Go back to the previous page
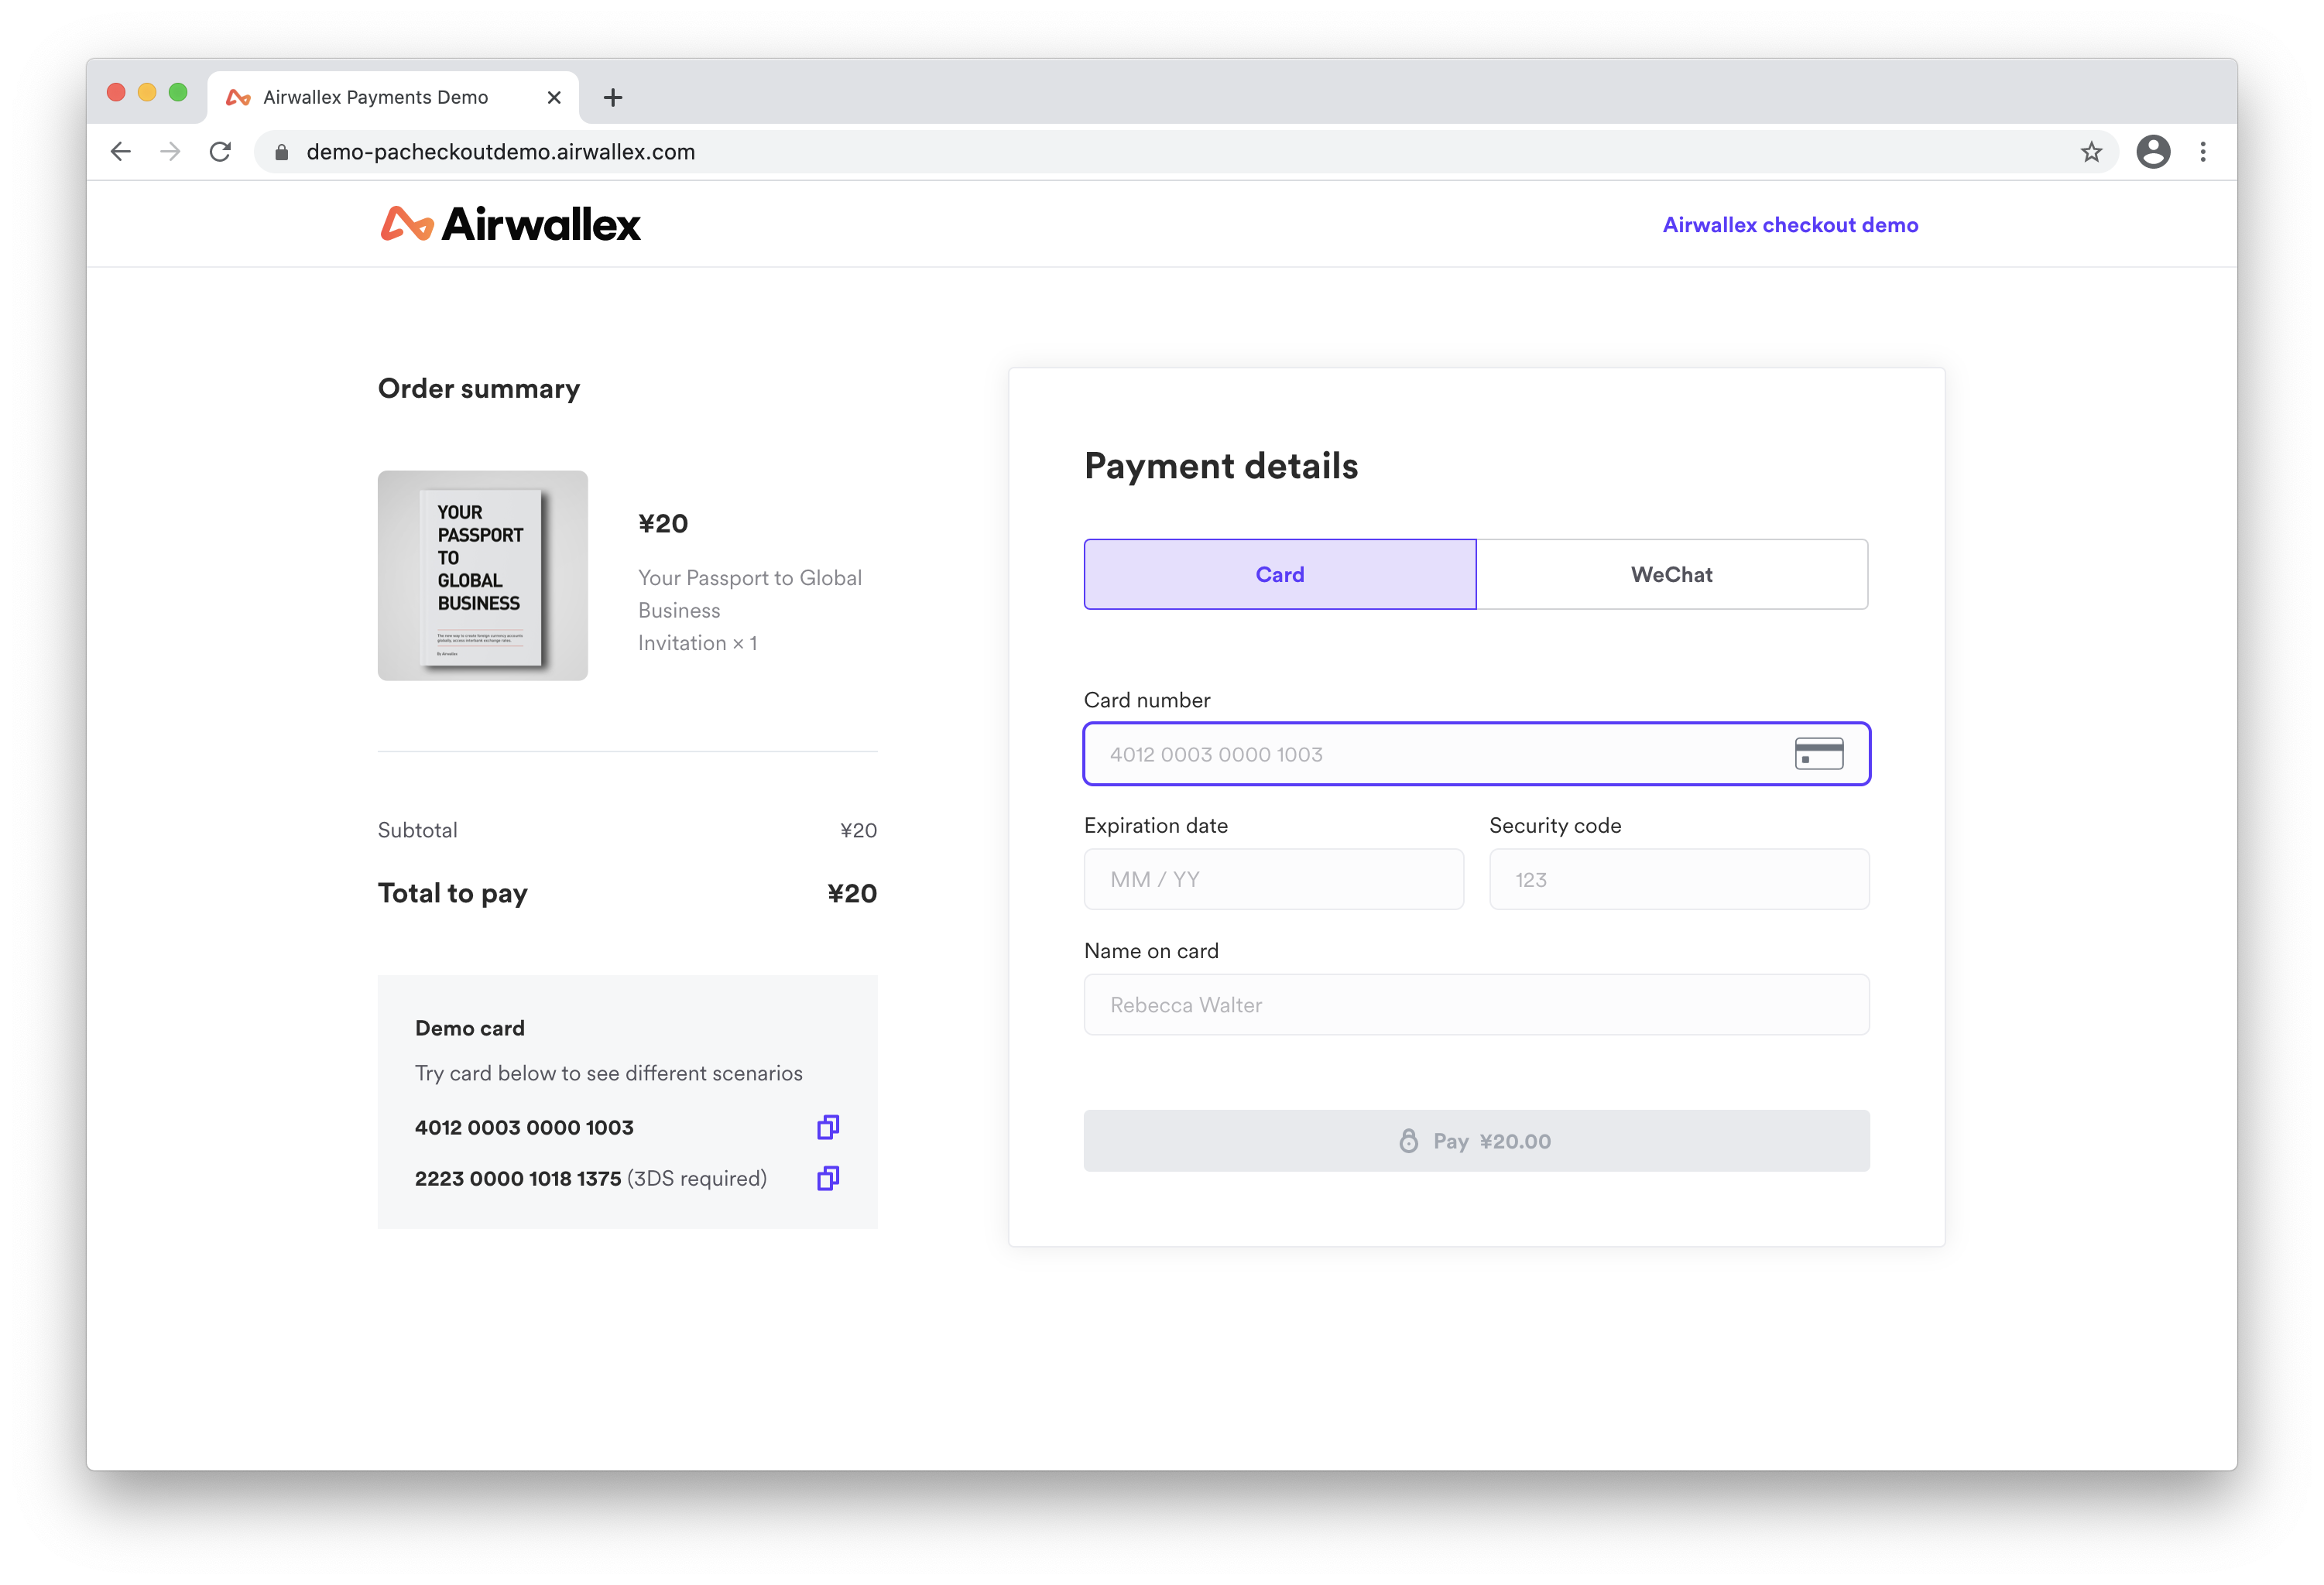 (121, 152)
